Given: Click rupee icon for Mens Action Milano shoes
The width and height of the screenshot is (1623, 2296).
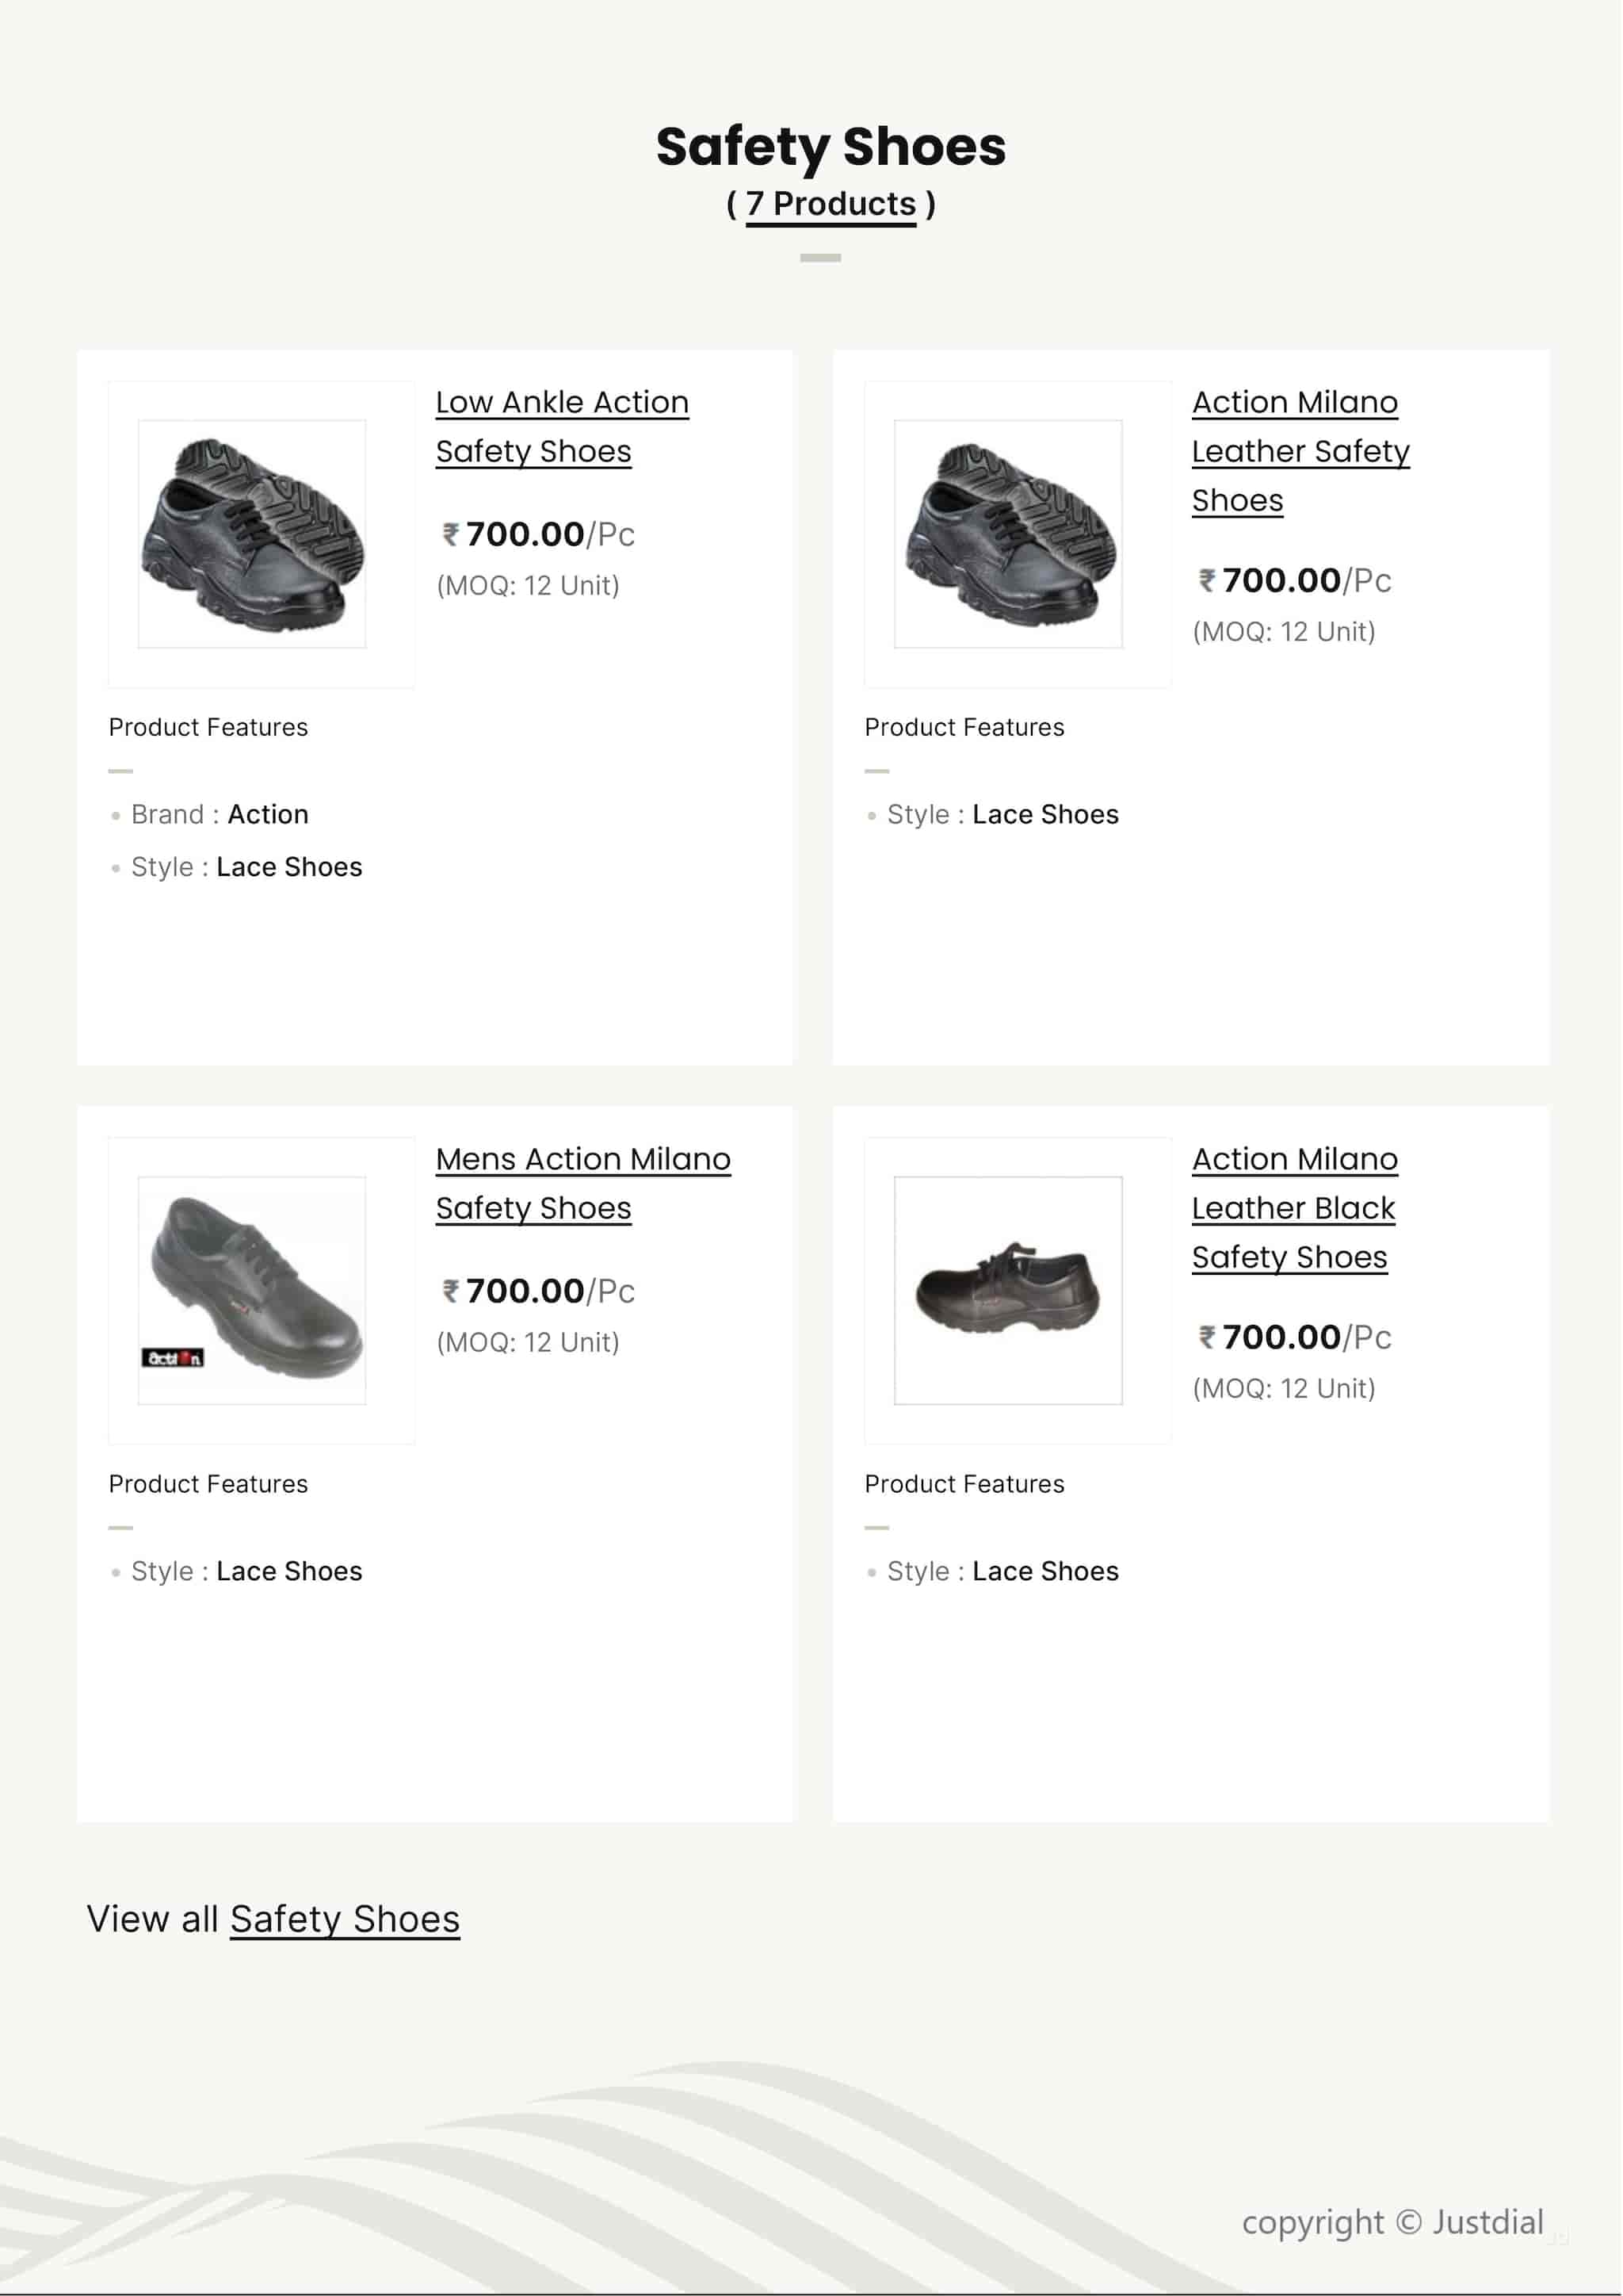Looking at the screenshot, I should (x=451, y=1291).
